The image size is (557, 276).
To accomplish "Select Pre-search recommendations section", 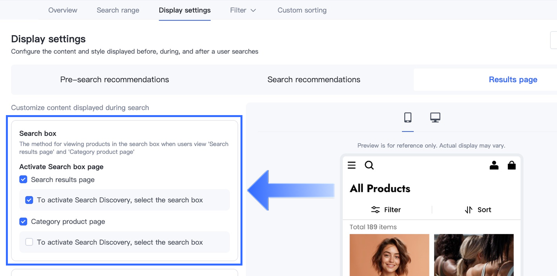I will point(114,79).
